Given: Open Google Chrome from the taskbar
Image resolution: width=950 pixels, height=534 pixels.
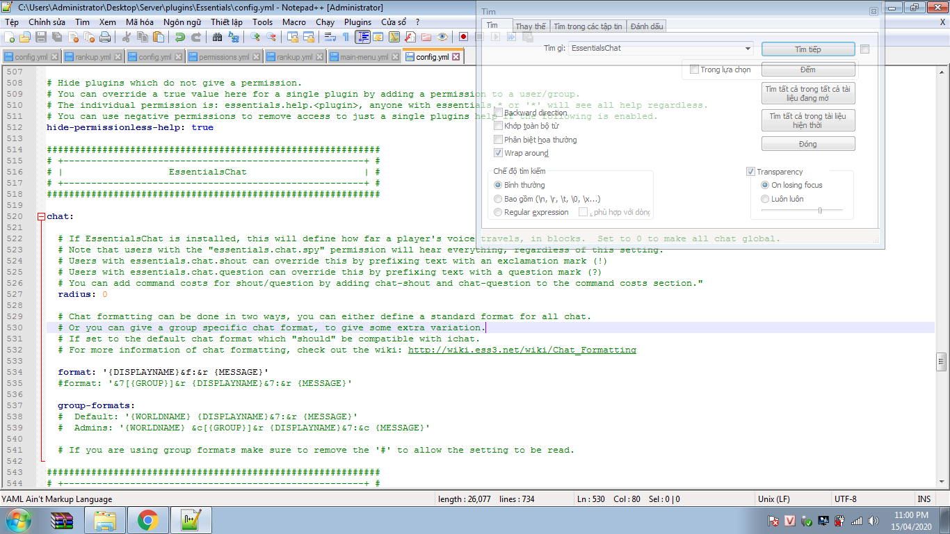Looking at the screenshot, I should coord(147,519).
